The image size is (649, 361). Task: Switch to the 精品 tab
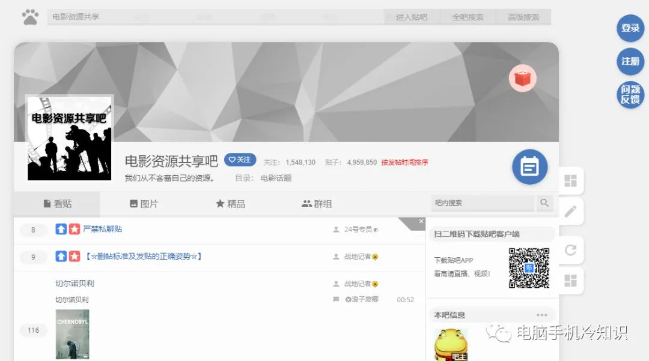tap(230, 204)
